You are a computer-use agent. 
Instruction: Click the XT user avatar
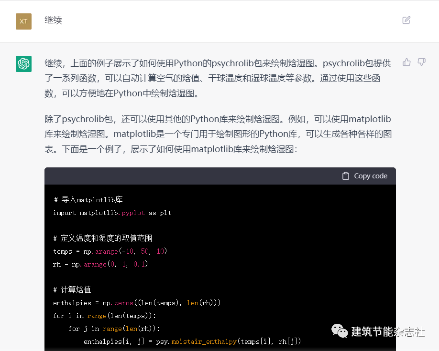coord(23,21)
